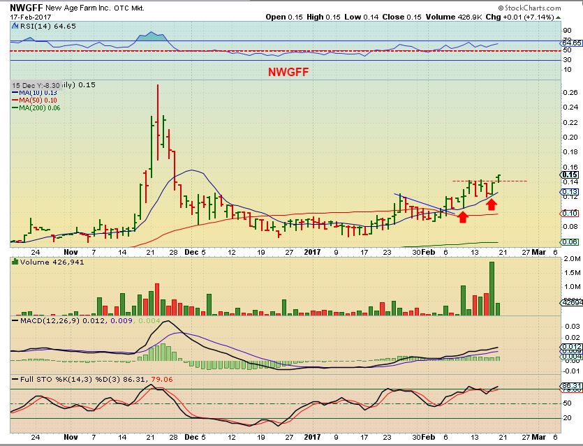Click the MACD(12,26,9) panel label
Viewport: 583px width, 446px height.
(x=50, y=320)
